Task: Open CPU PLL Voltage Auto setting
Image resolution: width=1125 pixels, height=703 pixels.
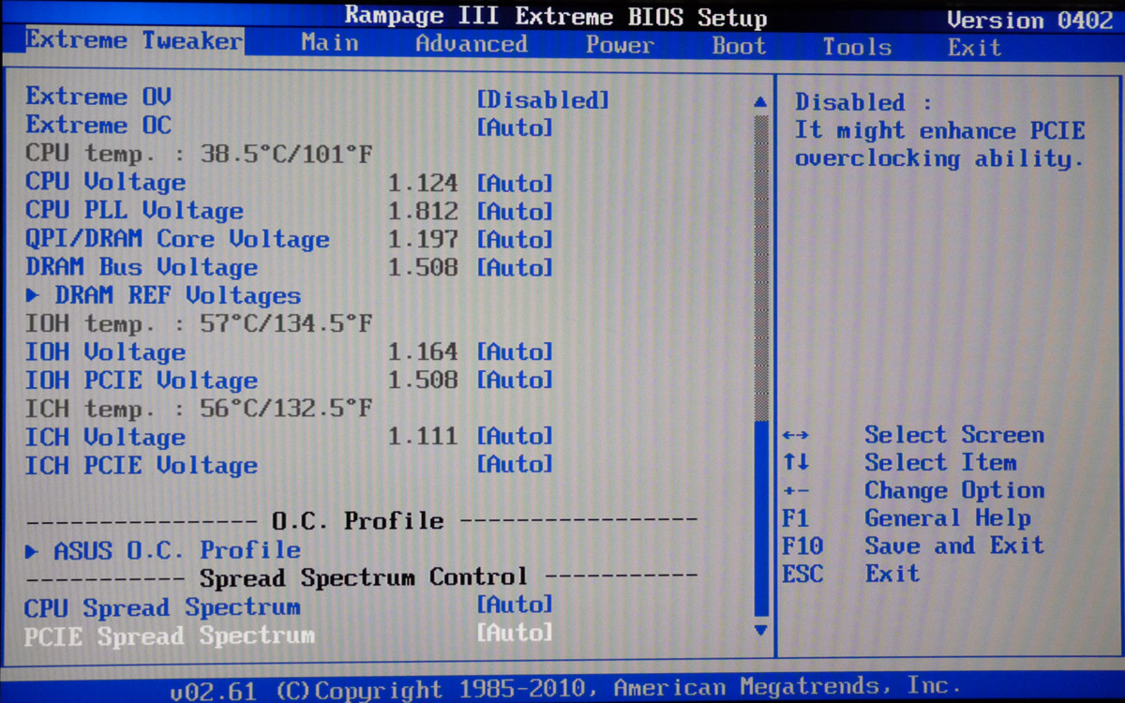Action: (515, 212)
